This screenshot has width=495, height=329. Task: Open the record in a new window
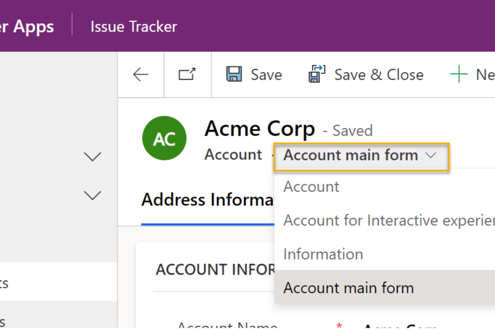point(187,75)
